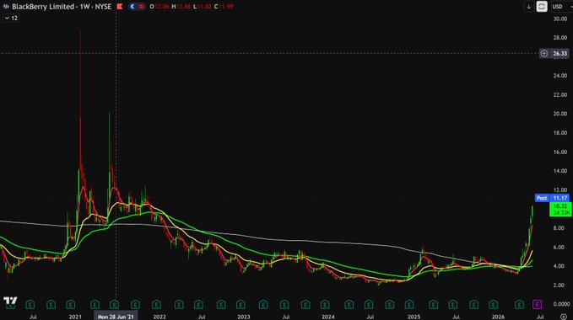Click the red flag icon beside NYSE
Screen dimensions: 573x320
[120, 7]
